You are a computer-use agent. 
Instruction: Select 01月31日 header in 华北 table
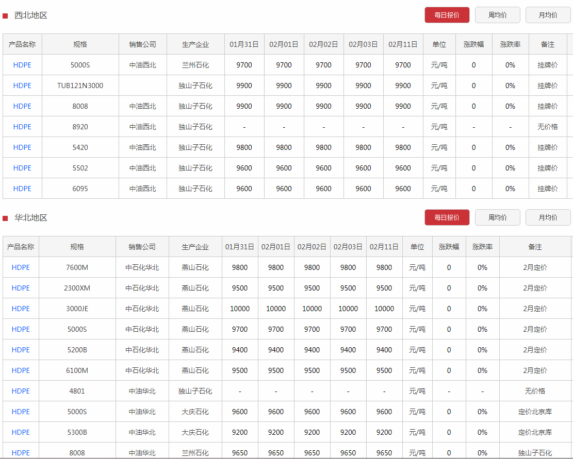(240, 247)
